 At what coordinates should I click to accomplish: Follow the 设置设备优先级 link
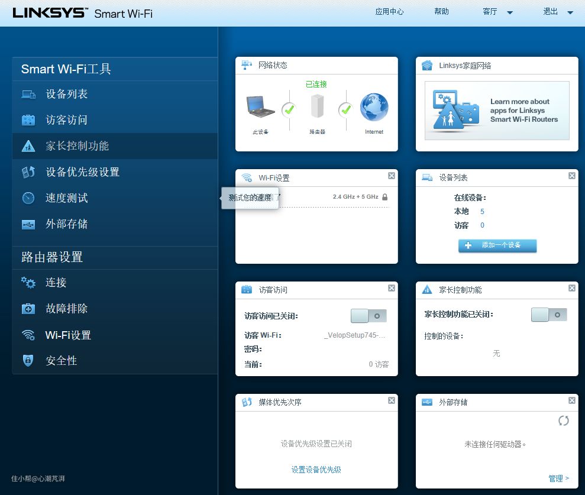click(316, 470)
